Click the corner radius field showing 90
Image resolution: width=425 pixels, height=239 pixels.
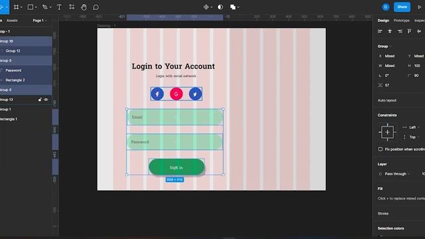click(x=416, y=76)
